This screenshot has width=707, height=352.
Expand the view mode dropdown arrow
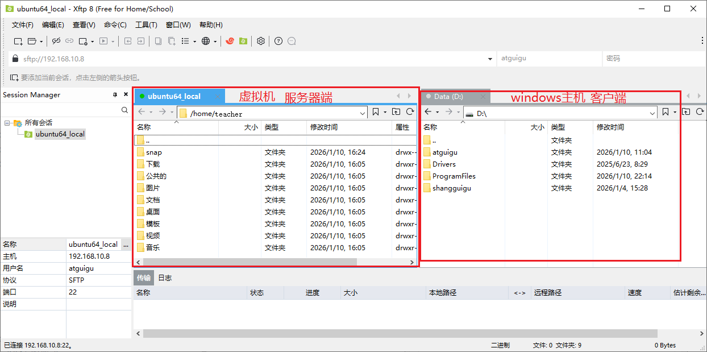click(x=194, y=42)
